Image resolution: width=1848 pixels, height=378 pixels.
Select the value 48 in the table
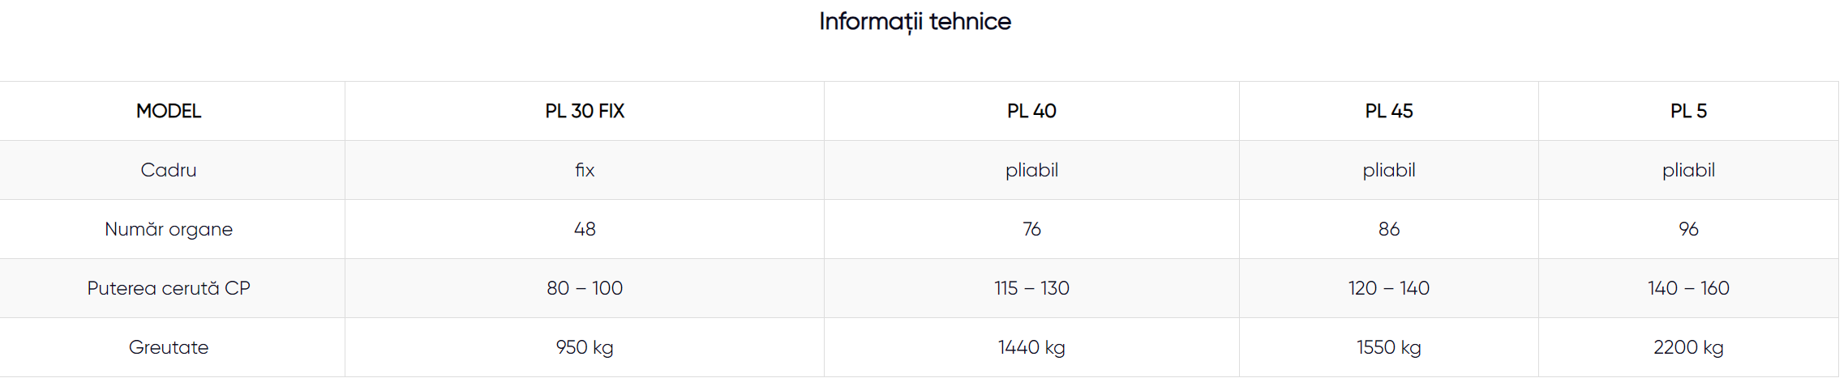tap(585, 229)
